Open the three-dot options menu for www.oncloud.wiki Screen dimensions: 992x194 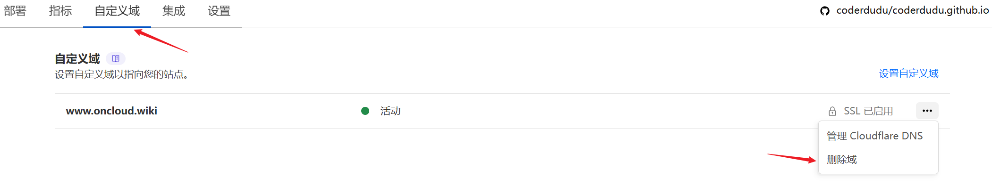(927, 111)
